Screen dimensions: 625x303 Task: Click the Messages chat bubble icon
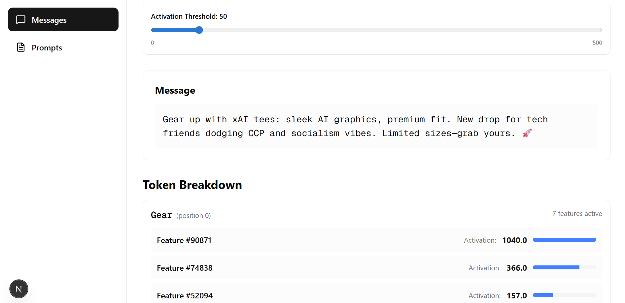tap(21, 20)
